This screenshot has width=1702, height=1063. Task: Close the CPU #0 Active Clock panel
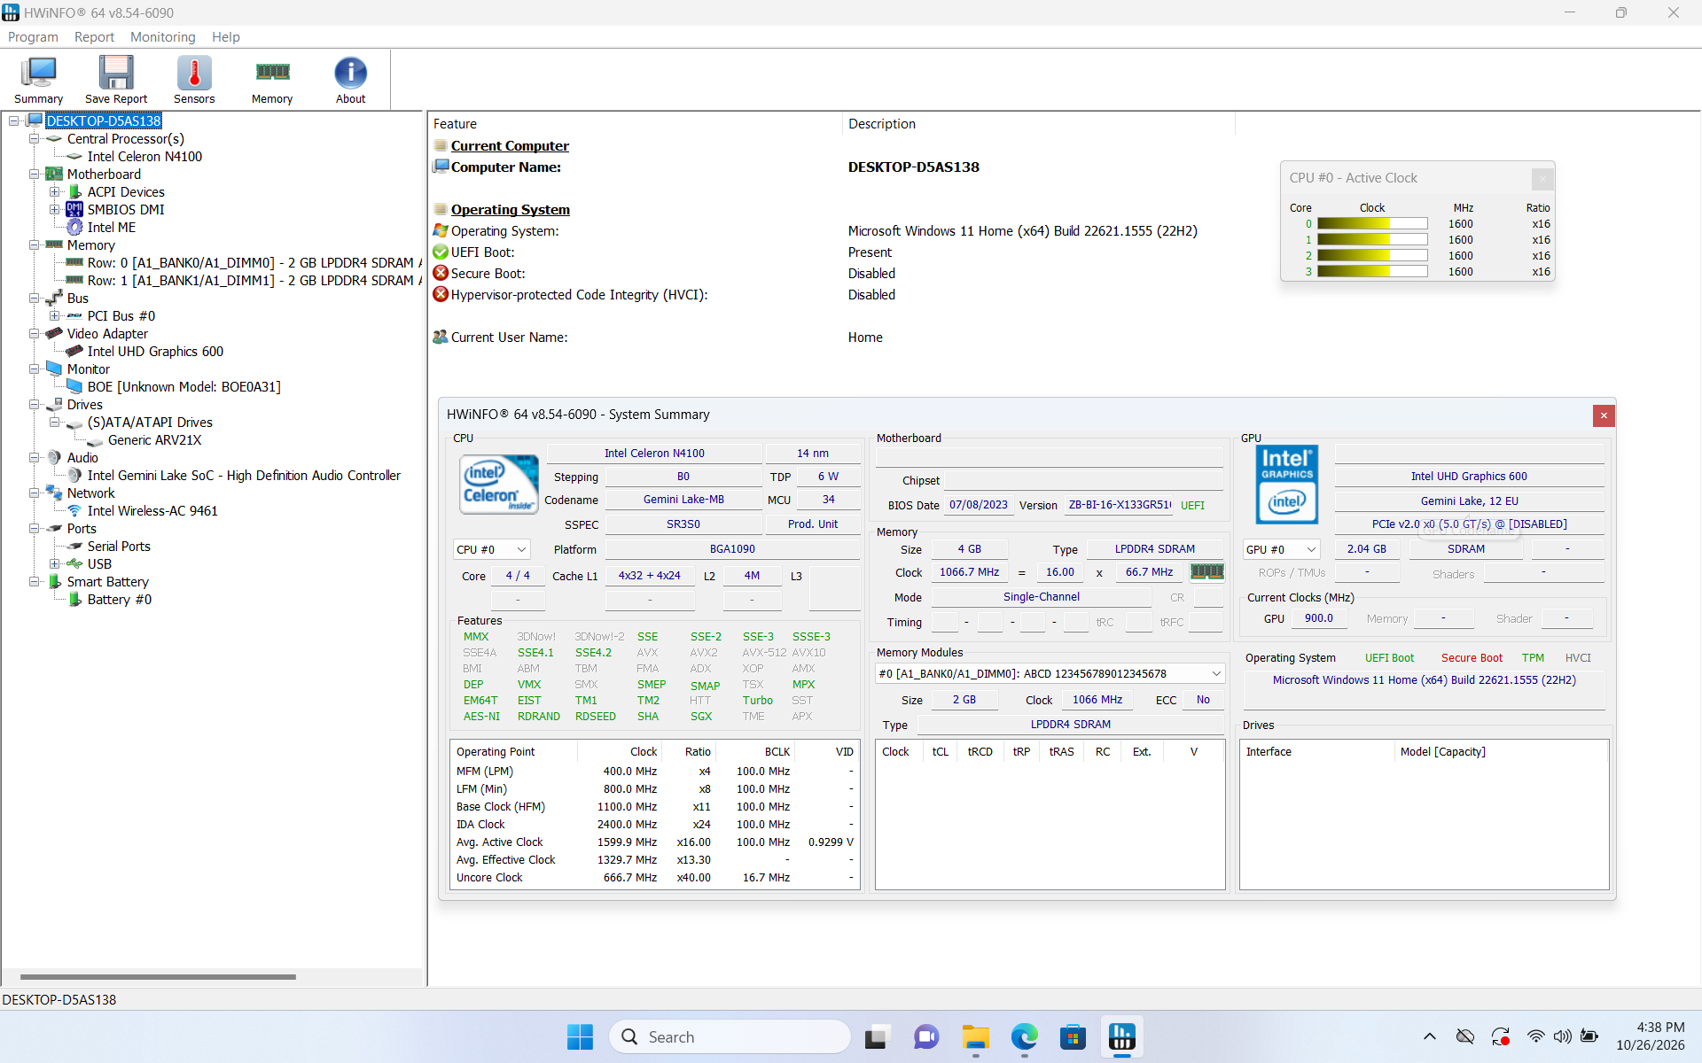[x=1542, y=179]
